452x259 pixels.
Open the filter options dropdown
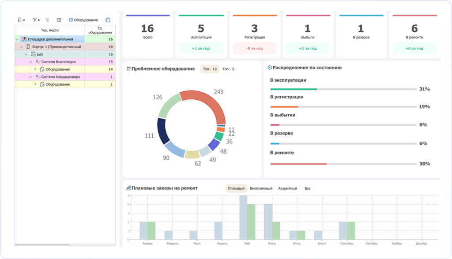coord(36,20)
